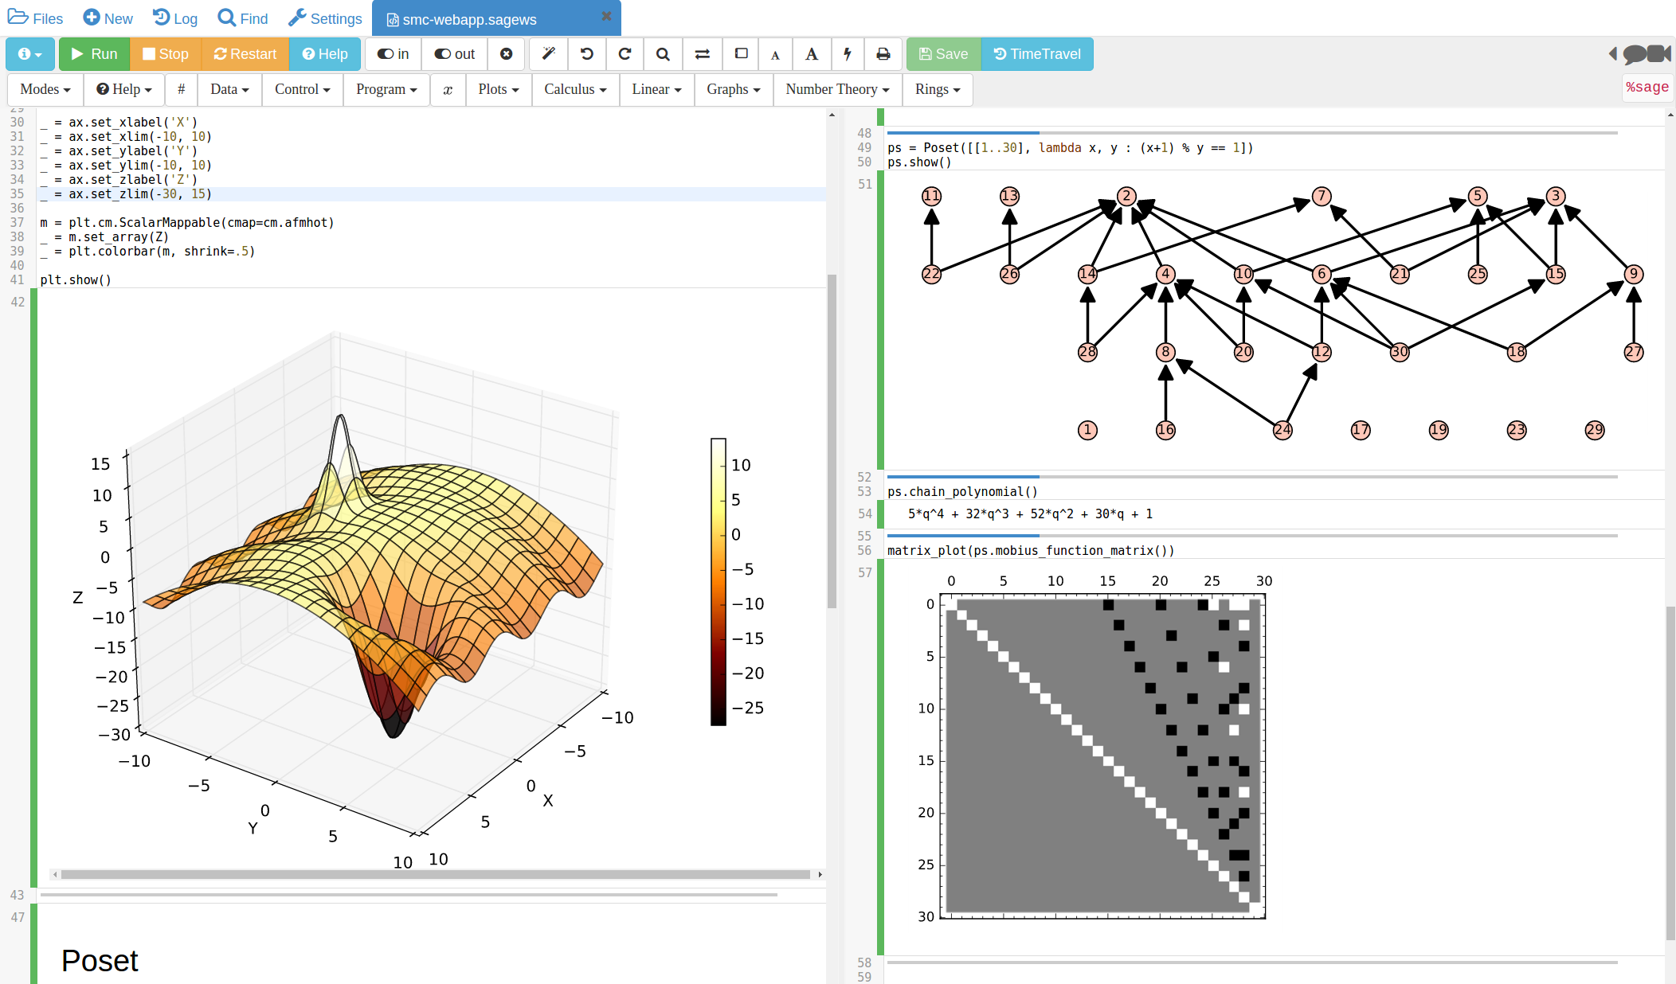Click the lightning bolt icon
The image size is (1676, 984).
[x=848, y=54]
